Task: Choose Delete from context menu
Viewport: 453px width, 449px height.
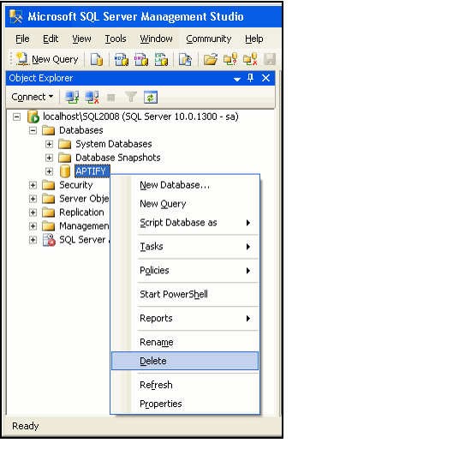Action: tap(185, 361)
